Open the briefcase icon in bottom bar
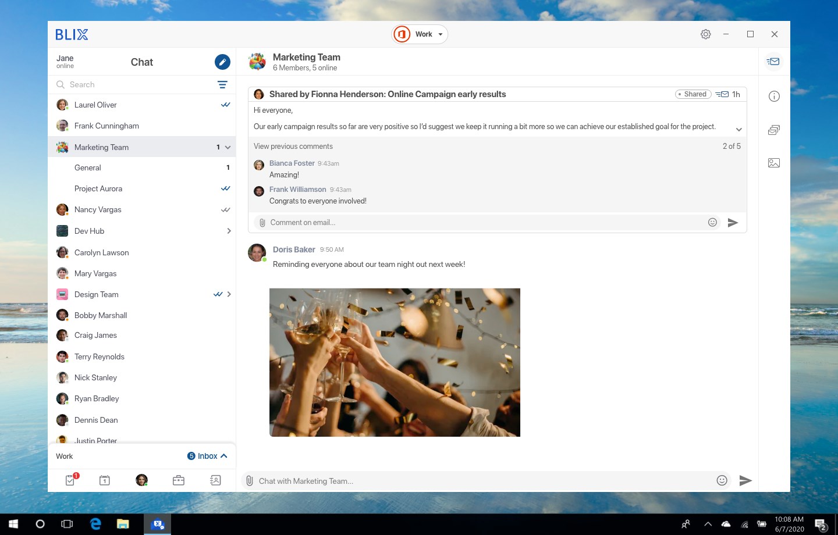The width and height of the screenshot is (838, 535). click(179, 480)
